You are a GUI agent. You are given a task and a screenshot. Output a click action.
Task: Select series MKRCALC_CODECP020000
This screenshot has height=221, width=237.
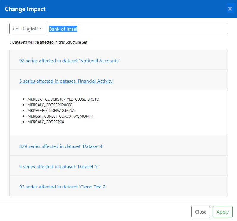(x=50, y=105)
